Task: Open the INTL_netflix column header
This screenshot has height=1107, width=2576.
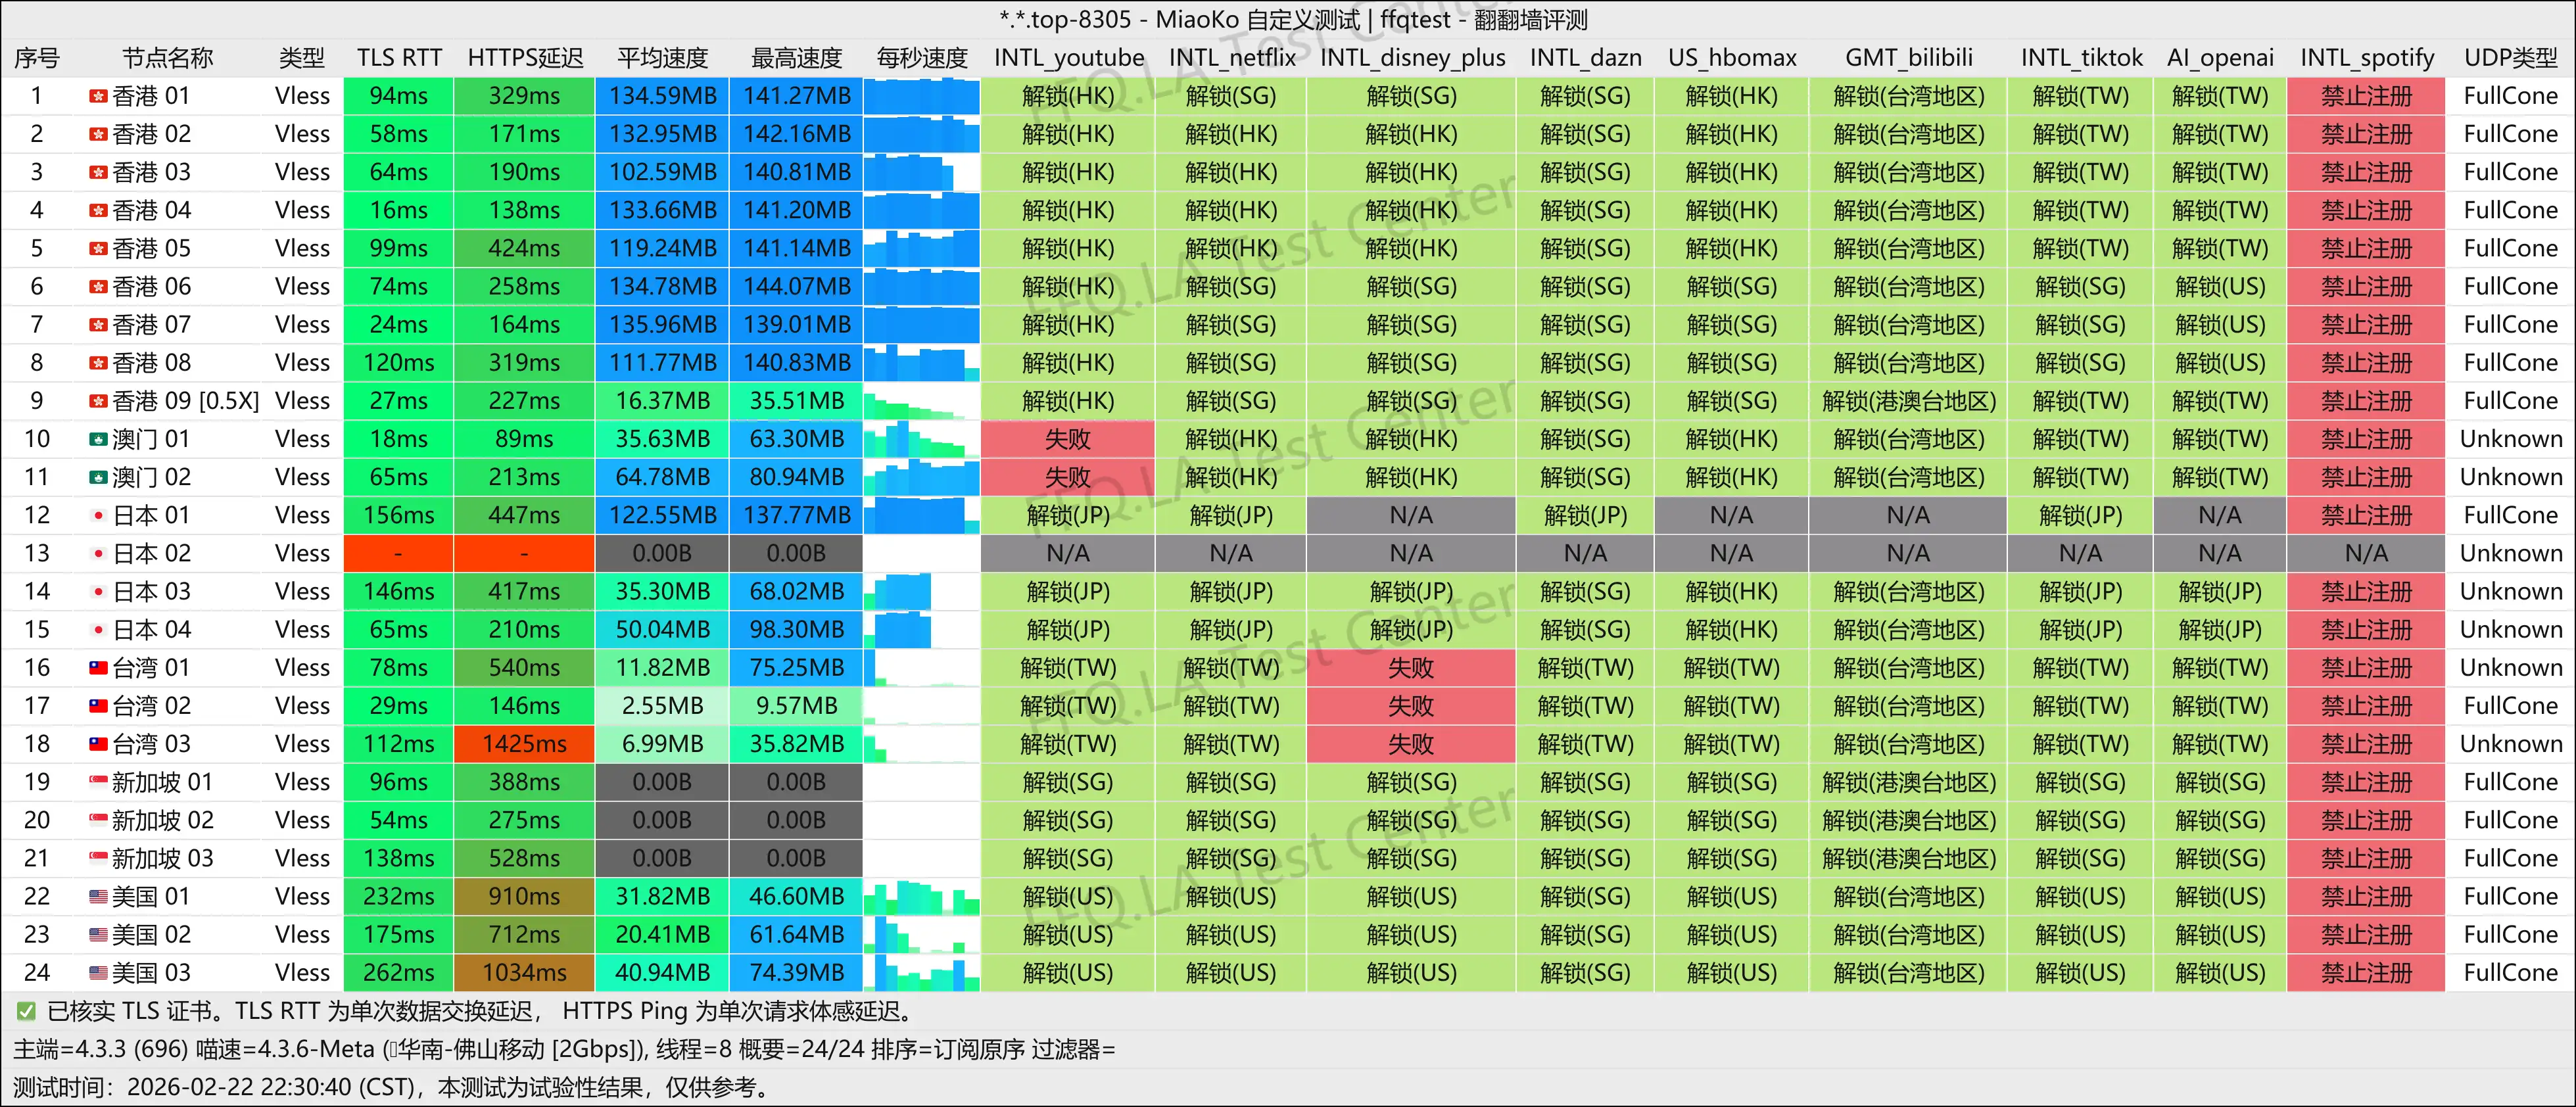Action: click(1230, 57)
